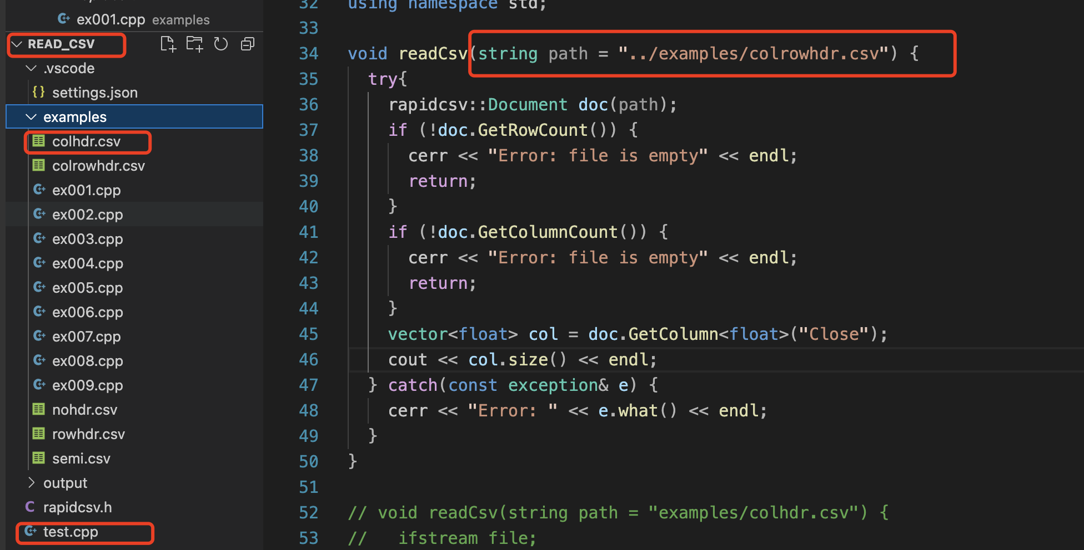
Task: Click the Refresh Explorer icon
Action: pyautogui.click(x=221, y=44)
